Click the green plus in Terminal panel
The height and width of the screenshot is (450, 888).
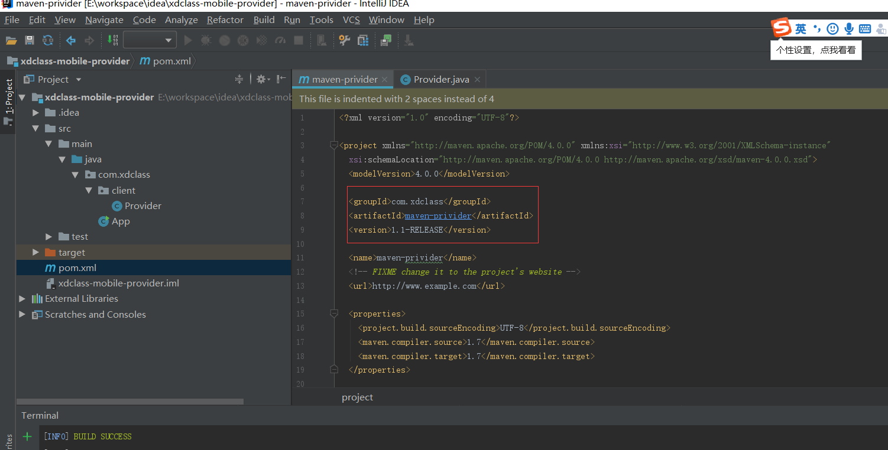point(27,436)
